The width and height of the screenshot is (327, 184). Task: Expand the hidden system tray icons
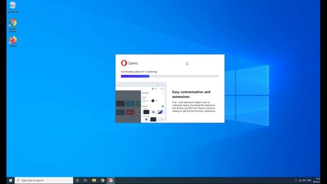(x=296, y=180)
